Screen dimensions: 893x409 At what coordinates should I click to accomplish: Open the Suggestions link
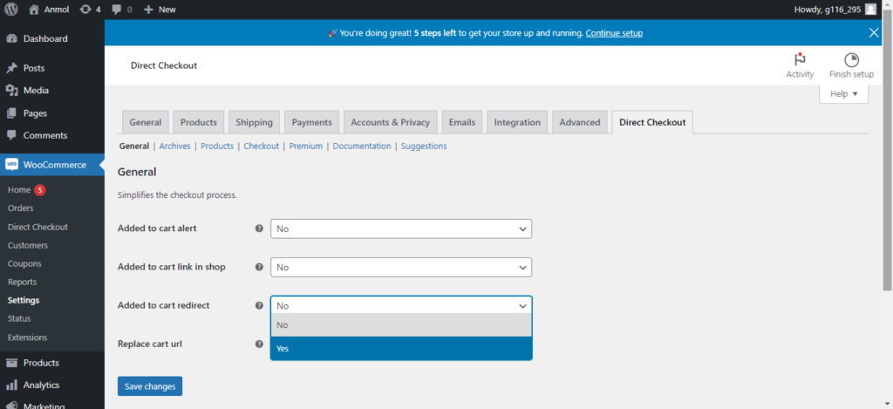424,146
